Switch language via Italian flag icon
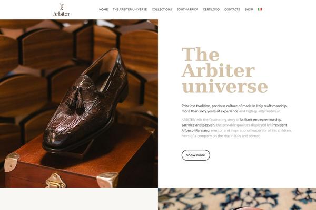 (260, 9)
